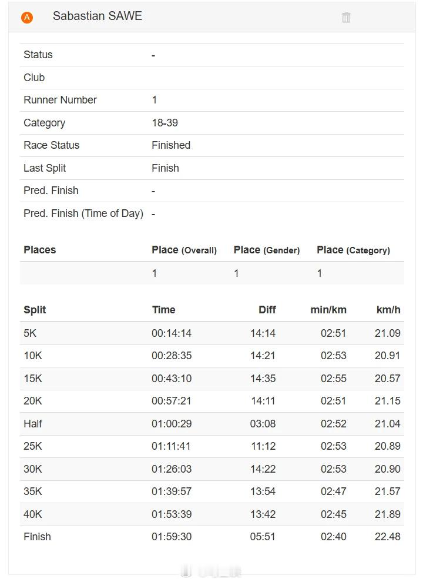Click the Diff column header
Viewport: 423px width, 582px height.
pyautogui.click(x=267, y=310)
